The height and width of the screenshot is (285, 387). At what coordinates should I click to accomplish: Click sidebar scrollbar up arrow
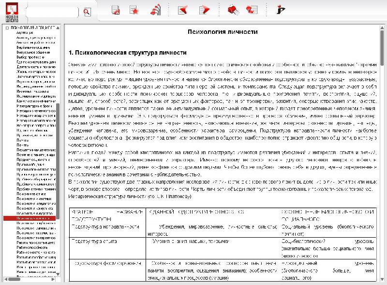tap(58, 28)
